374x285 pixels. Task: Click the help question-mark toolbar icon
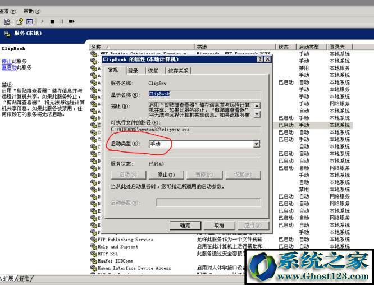[20, 21]
